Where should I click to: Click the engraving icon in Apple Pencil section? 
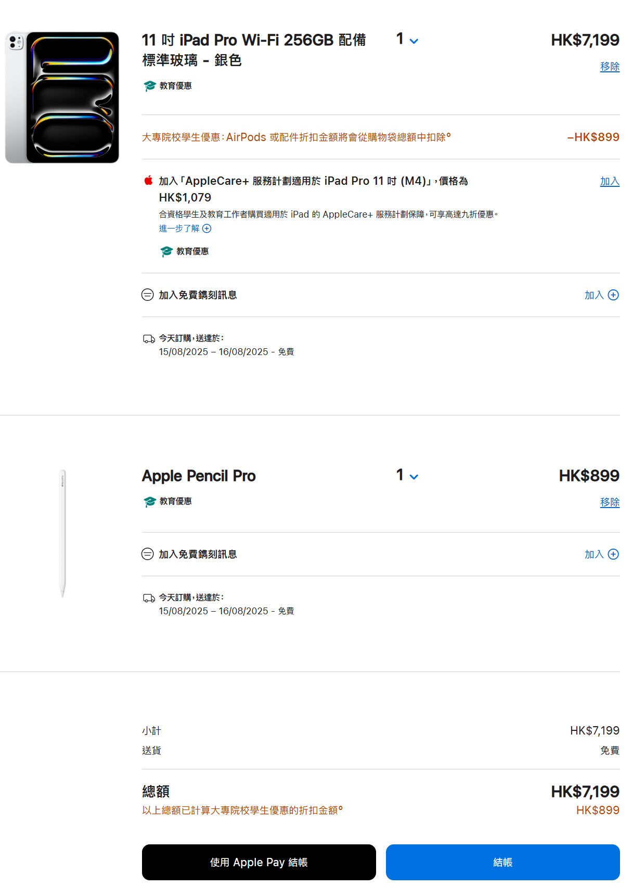click(x=148, y=554)
